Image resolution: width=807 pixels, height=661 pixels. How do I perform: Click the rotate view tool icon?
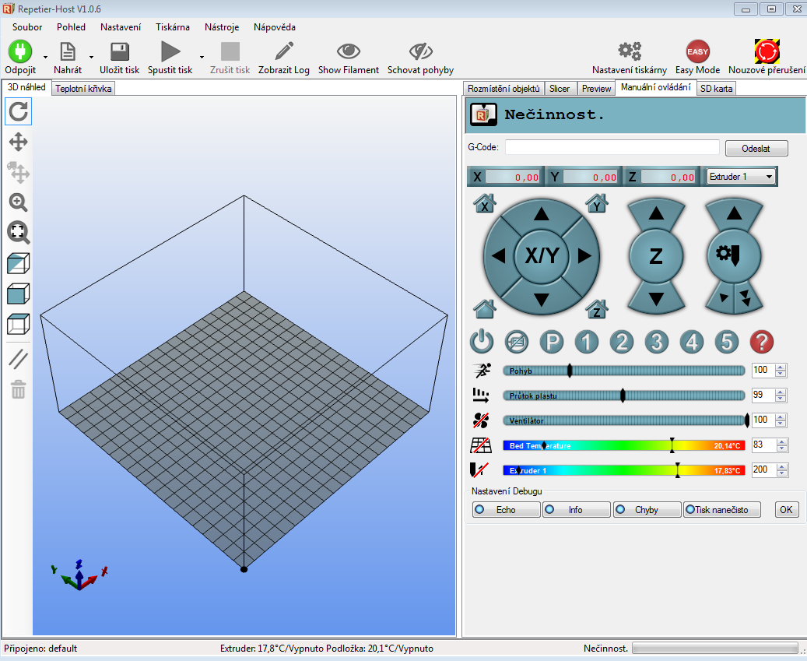coord(18,112)
